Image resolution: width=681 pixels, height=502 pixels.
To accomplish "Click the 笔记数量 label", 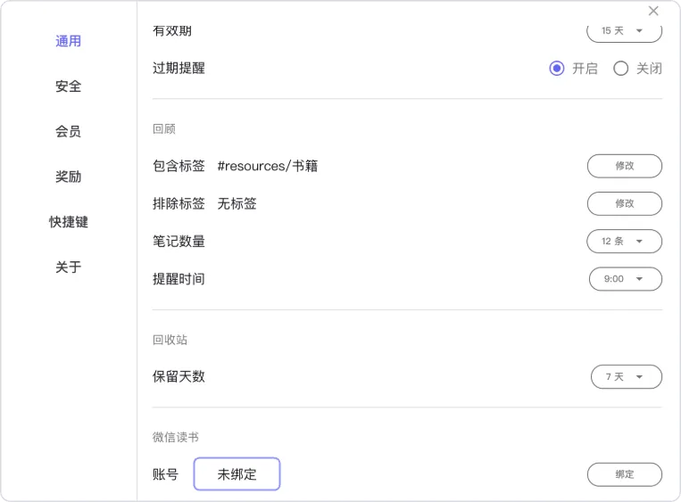I will (179, 242).
